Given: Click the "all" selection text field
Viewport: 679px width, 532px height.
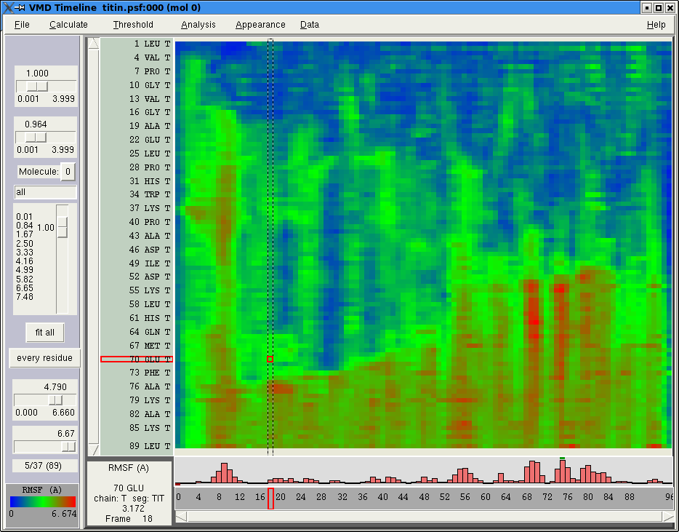Looking at the screenshot, I should pos(45,192).
